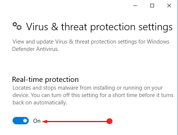Click the larger lower gear in the icon
The width and height of the screenshot is (178, 135).
[x=19, y=27]
